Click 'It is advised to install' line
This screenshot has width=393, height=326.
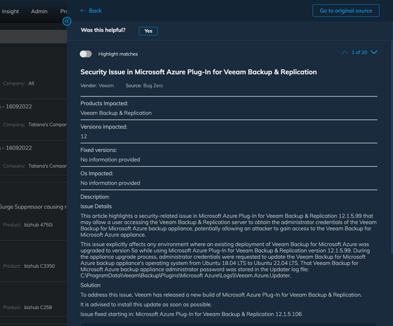[x=146, y=304]
